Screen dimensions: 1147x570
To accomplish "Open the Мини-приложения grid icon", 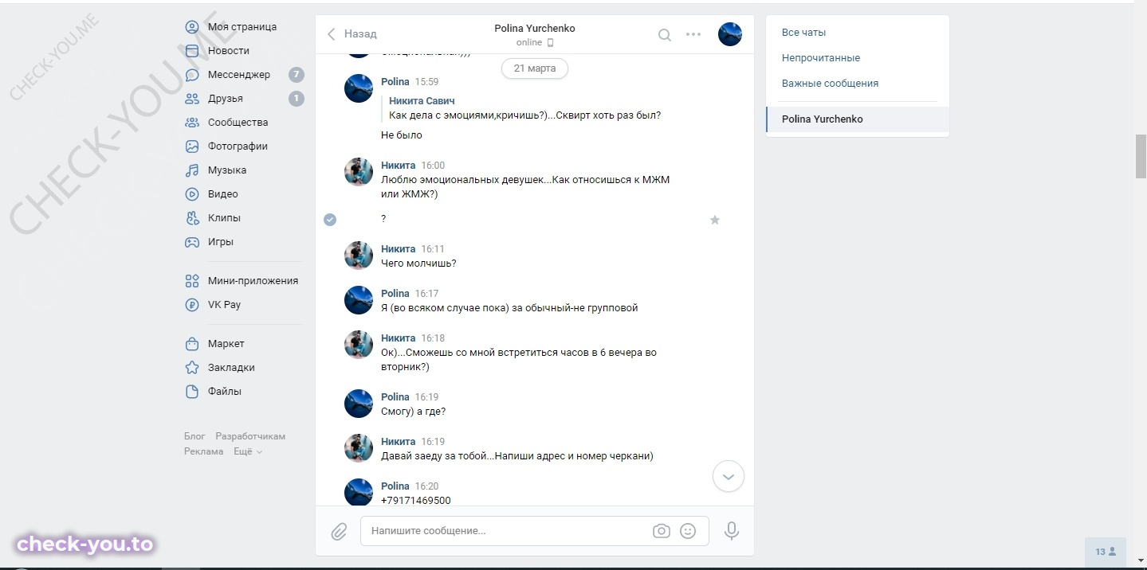I will tap(192, 281).
